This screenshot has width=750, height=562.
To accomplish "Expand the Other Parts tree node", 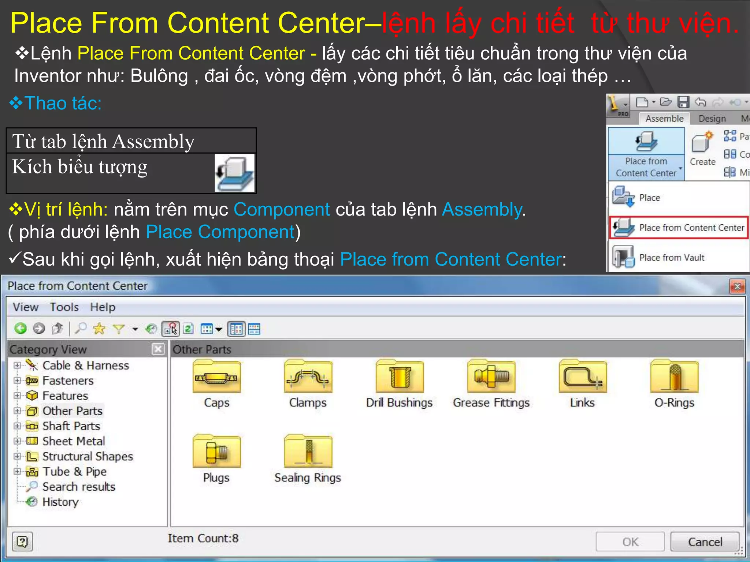I will point(17,411).
